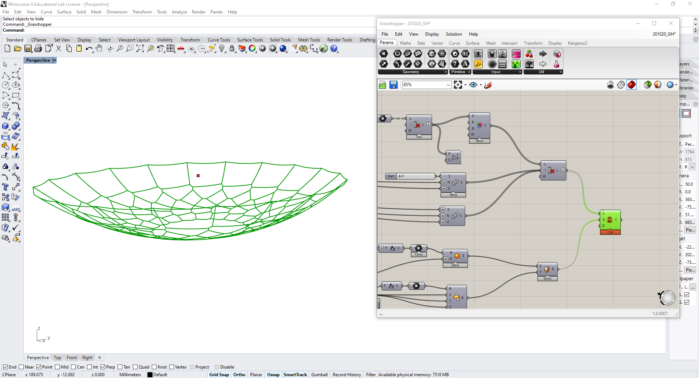Activate the Grasshopper sketch pen tool
The height and width of the screenshot is (378, 699).
[488, 85]
